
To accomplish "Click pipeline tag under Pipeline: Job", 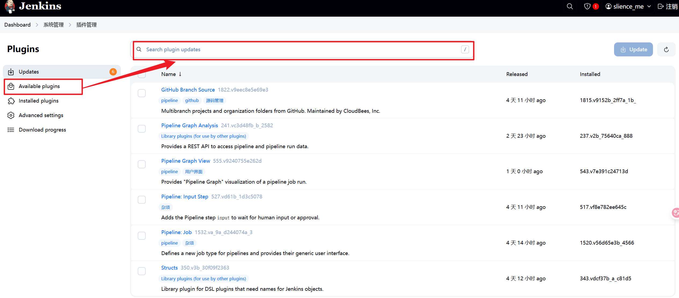I will [169, 243].
